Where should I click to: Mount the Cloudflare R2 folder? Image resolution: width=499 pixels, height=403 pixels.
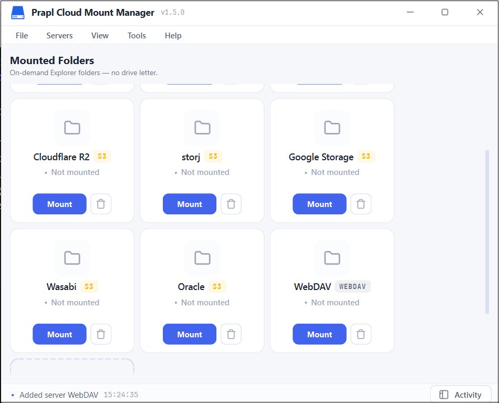point(59,204)
